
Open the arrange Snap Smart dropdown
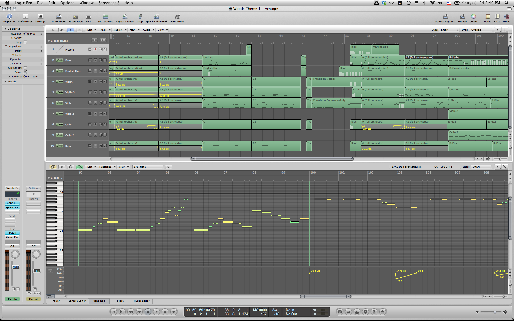449,30
